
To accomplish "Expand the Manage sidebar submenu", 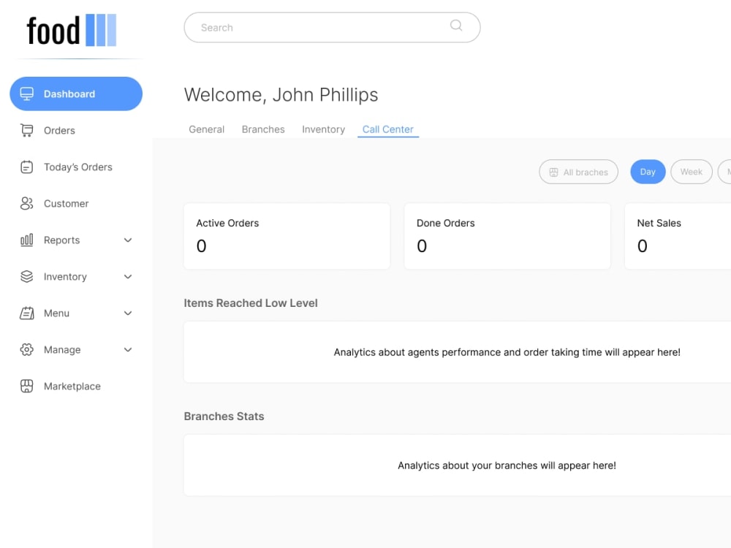I will 128,349.
